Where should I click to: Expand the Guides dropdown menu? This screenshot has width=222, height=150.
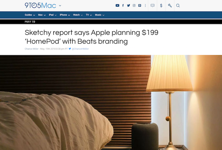pos(30,15)
